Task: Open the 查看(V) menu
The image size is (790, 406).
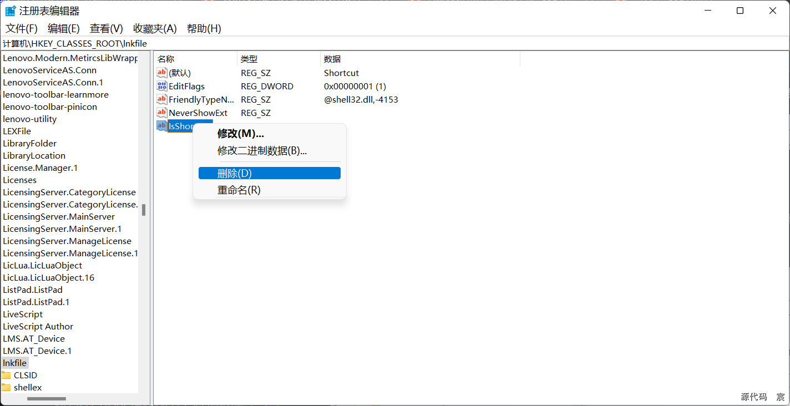Action: point(107,28)
